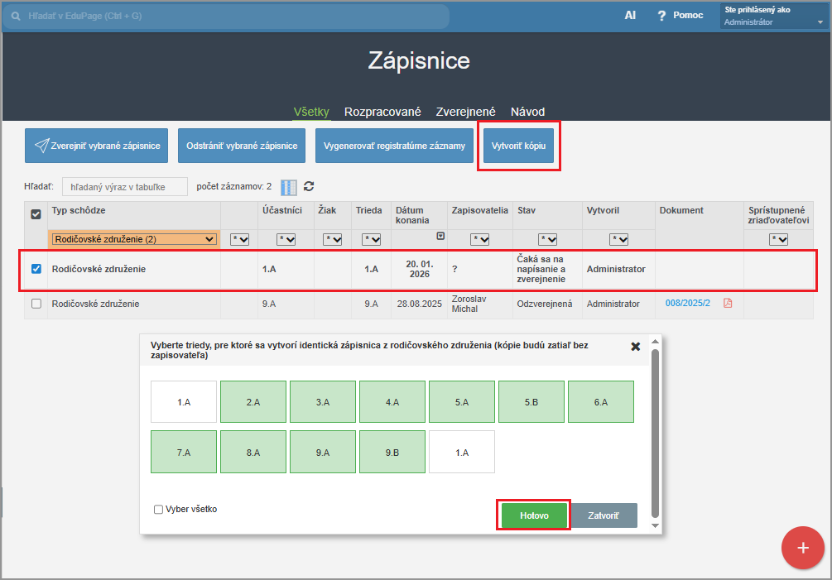Expand the Stav column filter dropdown
The width and height of the screenshot is (832, 580).
[547, 239]
